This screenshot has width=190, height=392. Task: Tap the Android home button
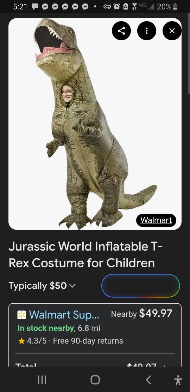(x=95, y=380)
